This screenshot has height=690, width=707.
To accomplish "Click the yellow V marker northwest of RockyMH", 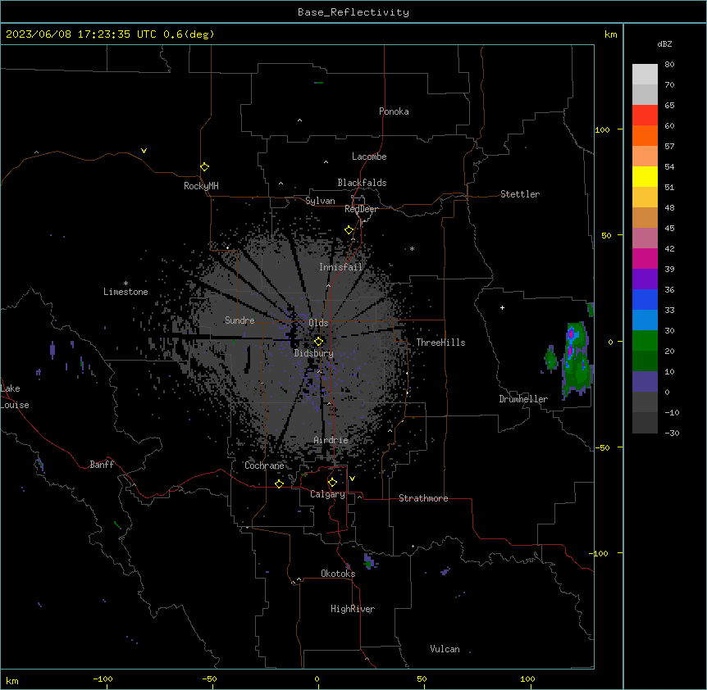I will tap(144, 151).
